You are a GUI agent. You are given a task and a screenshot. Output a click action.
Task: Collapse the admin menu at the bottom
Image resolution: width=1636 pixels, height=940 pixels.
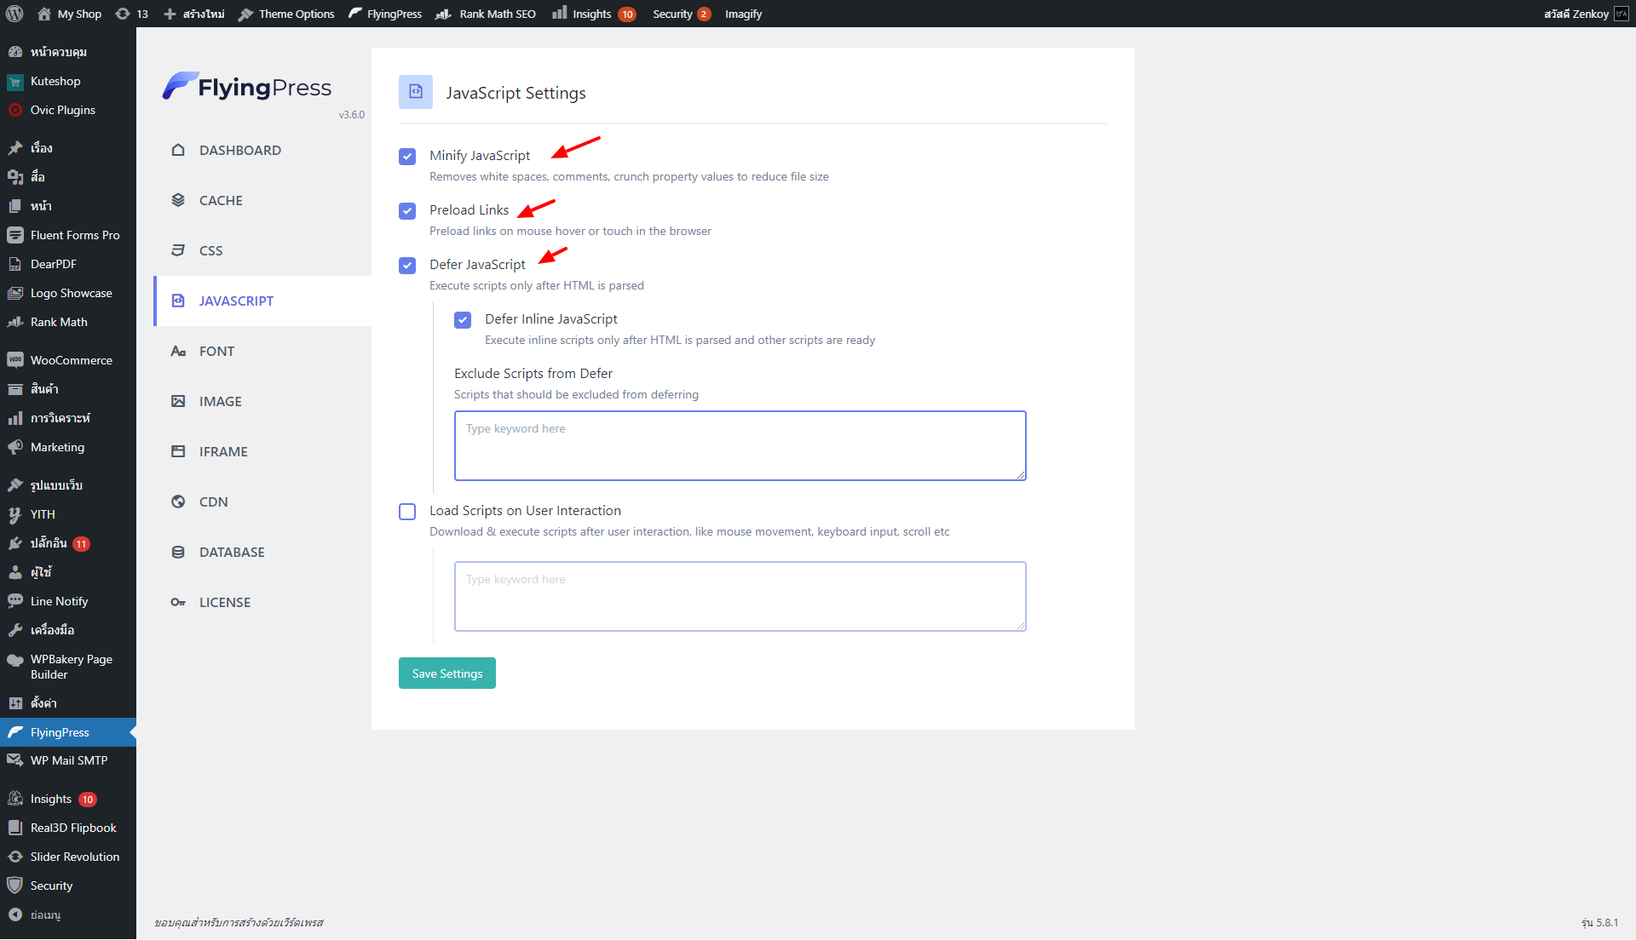click(x=44, y=914)
